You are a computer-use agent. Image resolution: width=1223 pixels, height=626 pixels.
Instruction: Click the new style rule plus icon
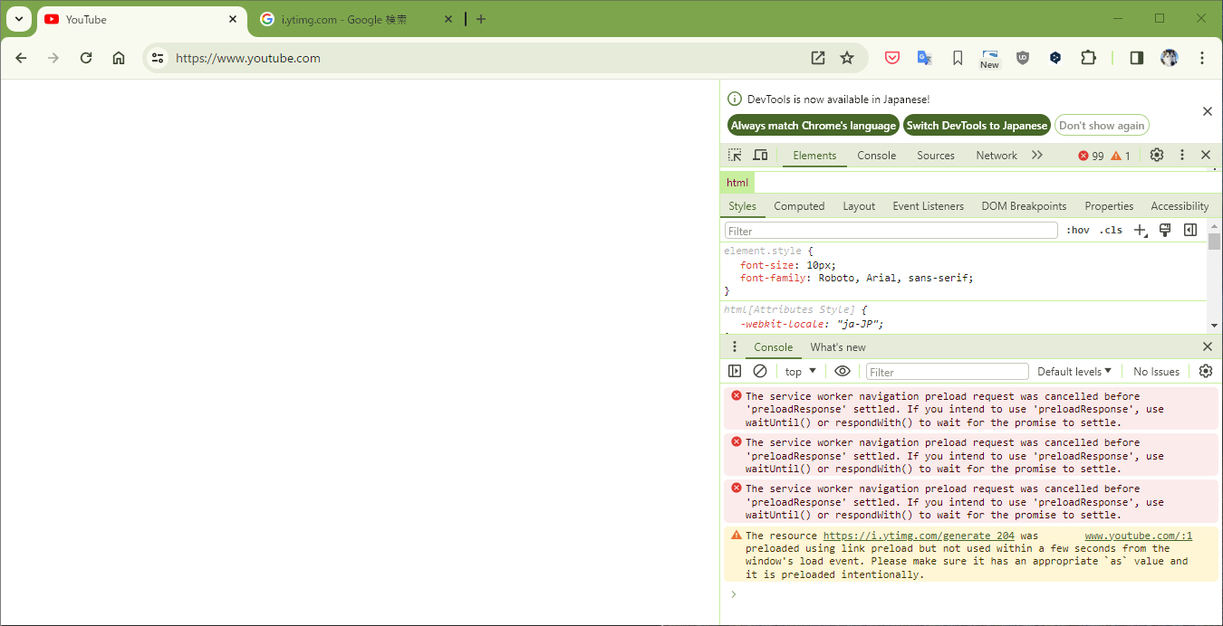[x=1141, y=231]
